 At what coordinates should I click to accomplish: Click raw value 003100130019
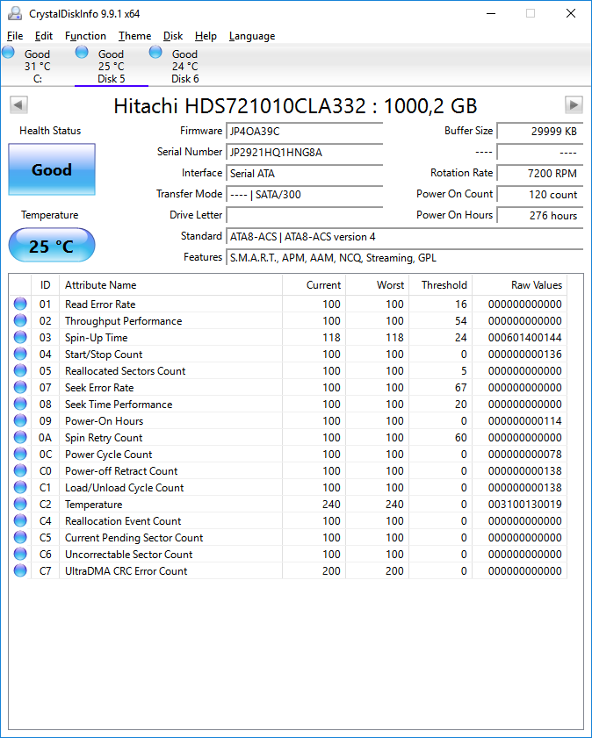524,504
